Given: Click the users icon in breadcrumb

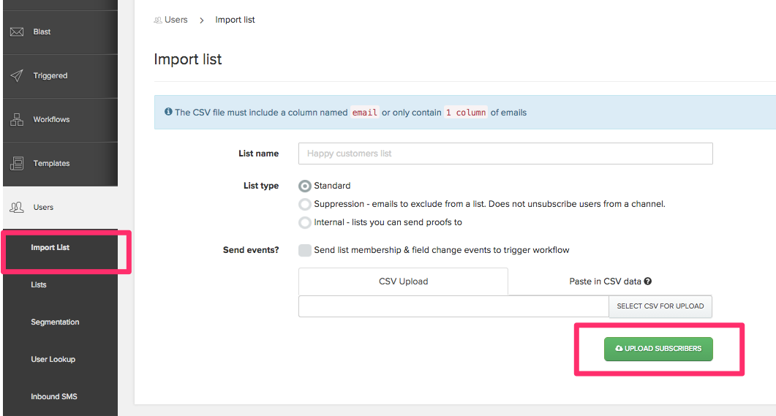Looking at the screenshot, I should tap(158, 20).
